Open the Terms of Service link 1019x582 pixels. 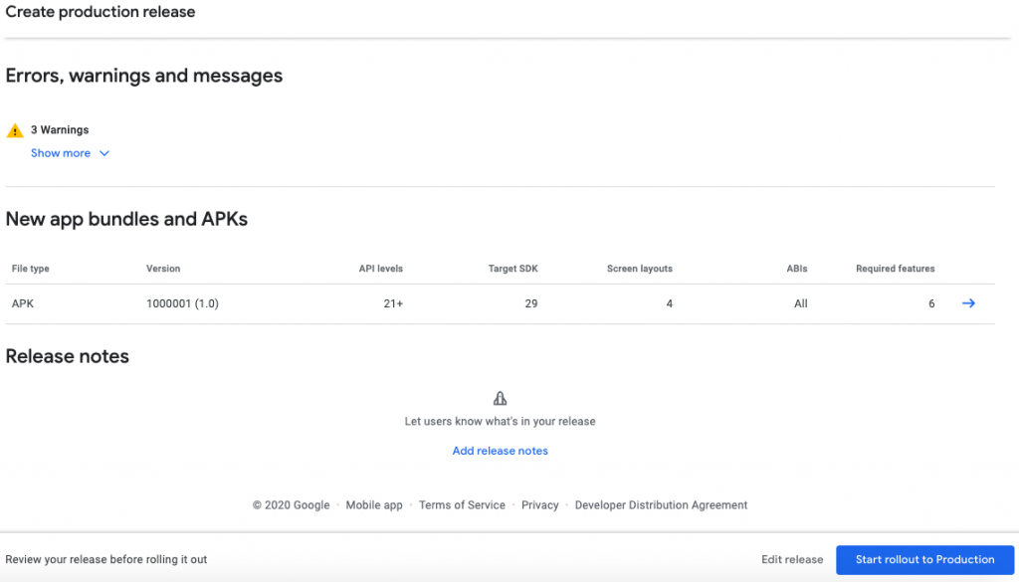point(462,505)
